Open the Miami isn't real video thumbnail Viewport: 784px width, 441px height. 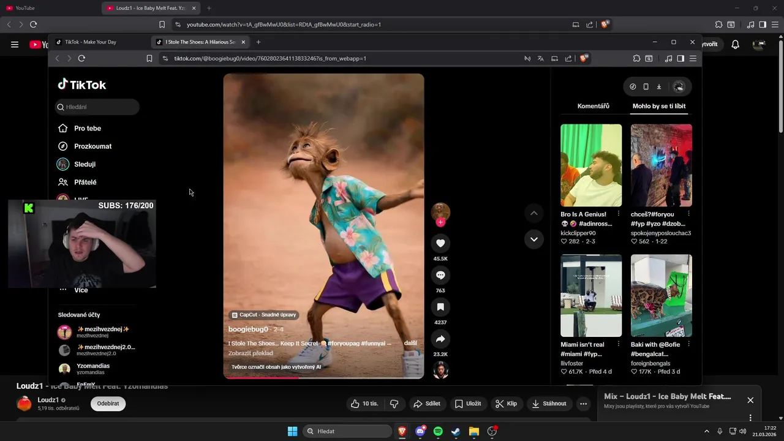591,296
